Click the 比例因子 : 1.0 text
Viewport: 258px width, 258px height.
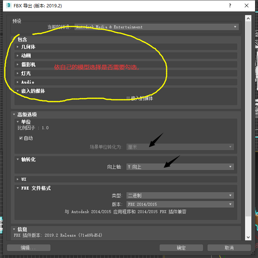(x=33, y=128)
